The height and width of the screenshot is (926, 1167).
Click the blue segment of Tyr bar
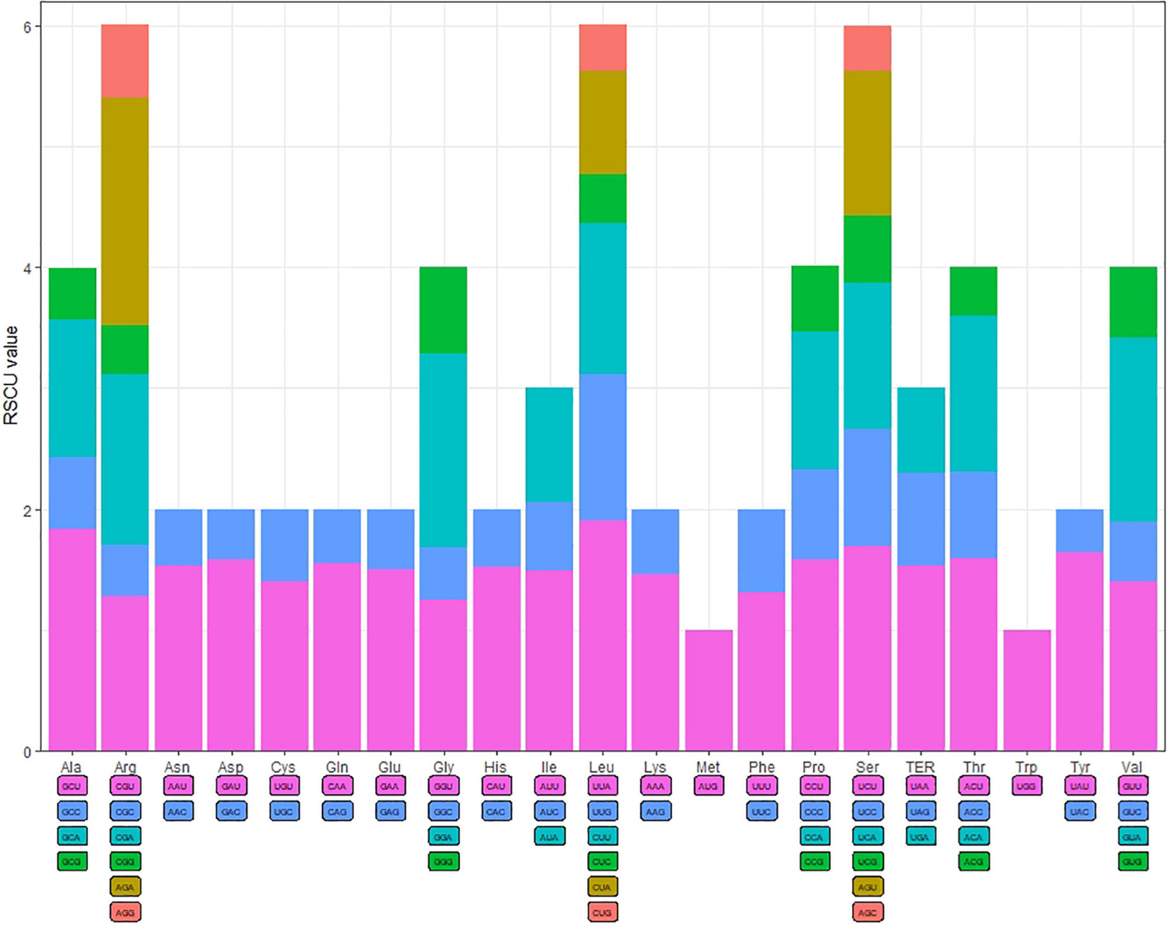pyautogui.click(x=1080, y=531)
